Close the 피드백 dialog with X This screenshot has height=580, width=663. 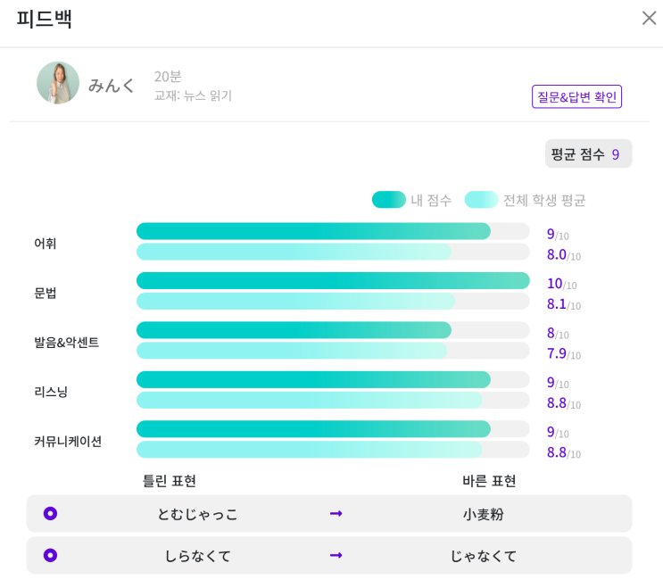point(649,18)
